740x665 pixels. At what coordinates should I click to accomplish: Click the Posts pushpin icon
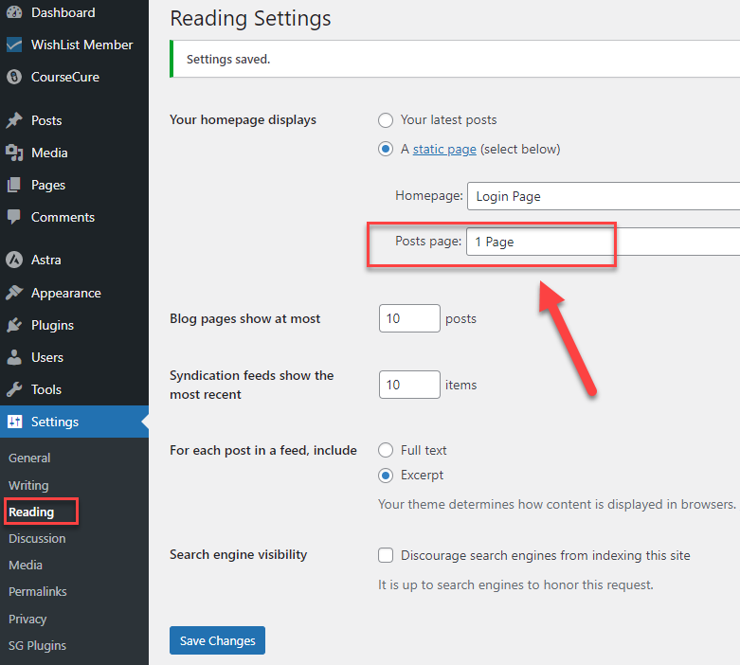[x=14, y=120]
